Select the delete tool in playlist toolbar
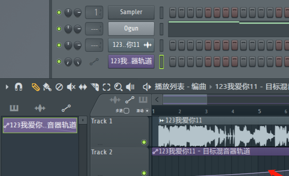The width and height of the screenshot is (289, 176). tap(59, 87)
